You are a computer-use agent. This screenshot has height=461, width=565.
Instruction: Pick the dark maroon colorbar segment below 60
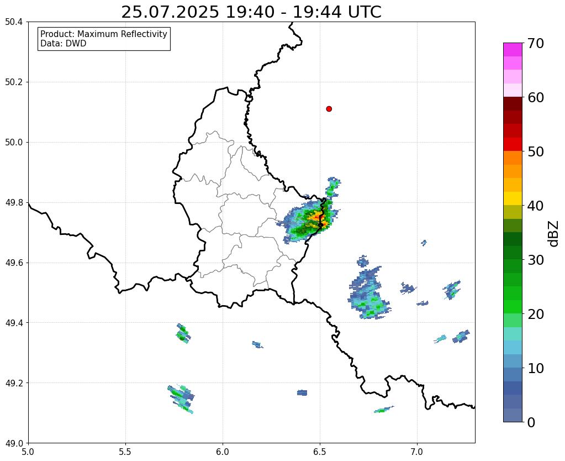[x=513, y=104]
